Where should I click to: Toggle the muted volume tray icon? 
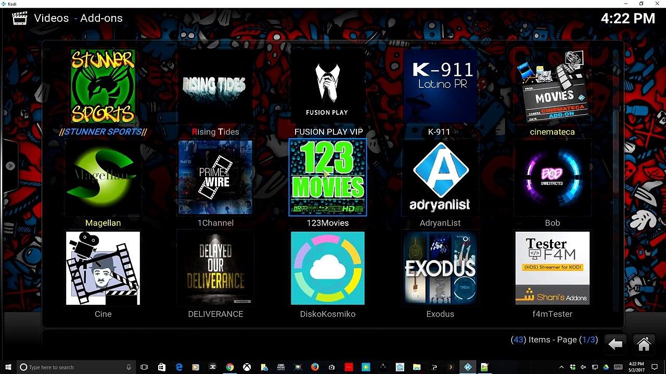coord(584,367)
